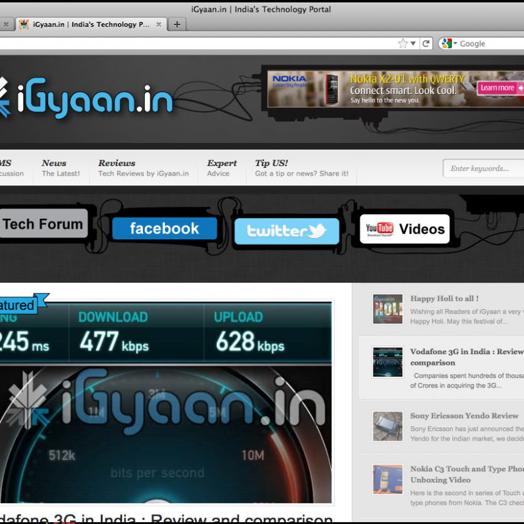
Task: Open the YouTube Videos button
Action: [406, 229]
